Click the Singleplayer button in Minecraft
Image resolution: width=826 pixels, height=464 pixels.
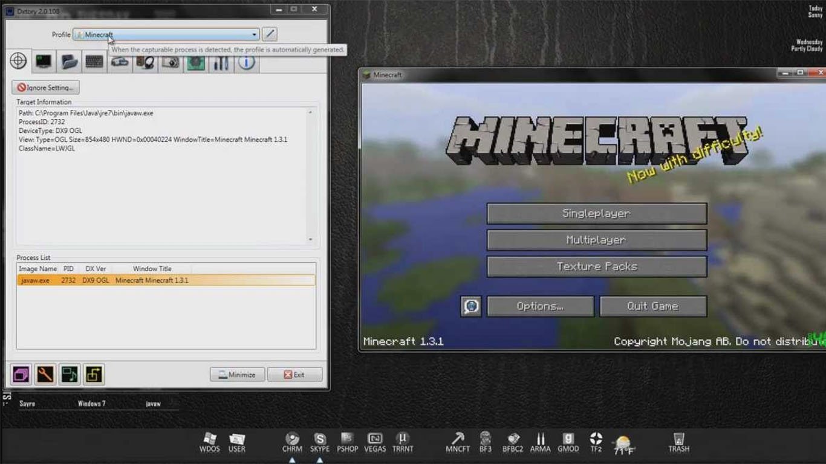pyautogui.click(x=597, y=213)
